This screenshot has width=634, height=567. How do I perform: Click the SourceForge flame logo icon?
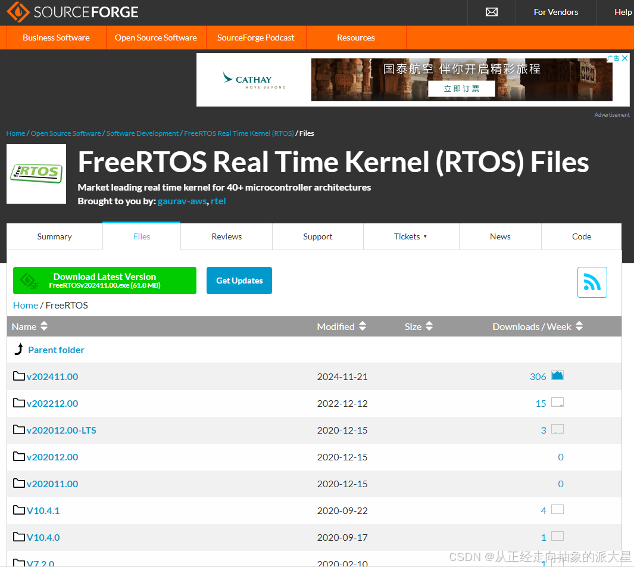point(18,12)
